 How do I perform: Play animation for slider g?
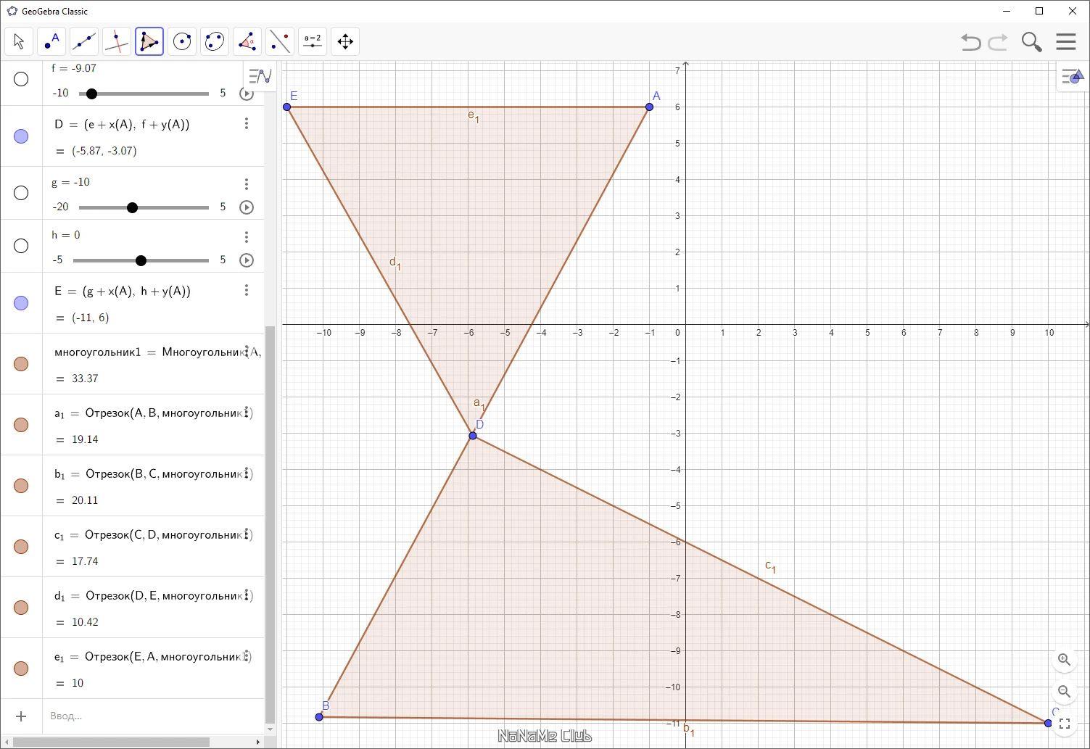click(x=247, y=207)
